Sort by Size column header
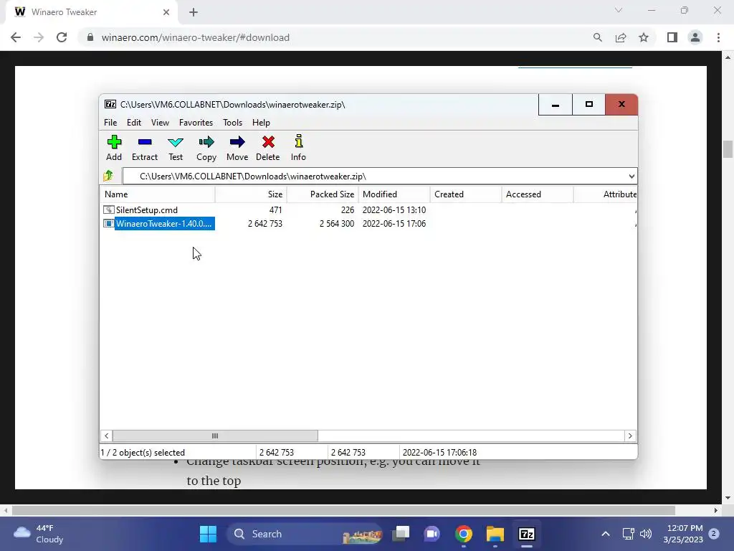 pos(251,194)
